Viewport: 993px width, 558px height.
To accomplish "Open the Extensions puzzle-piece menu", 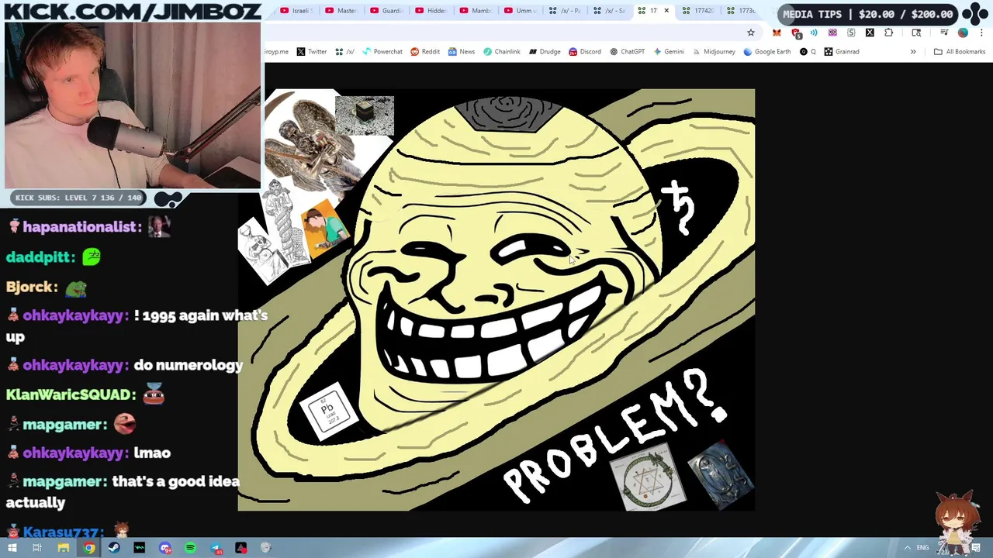I will [889, 33].
